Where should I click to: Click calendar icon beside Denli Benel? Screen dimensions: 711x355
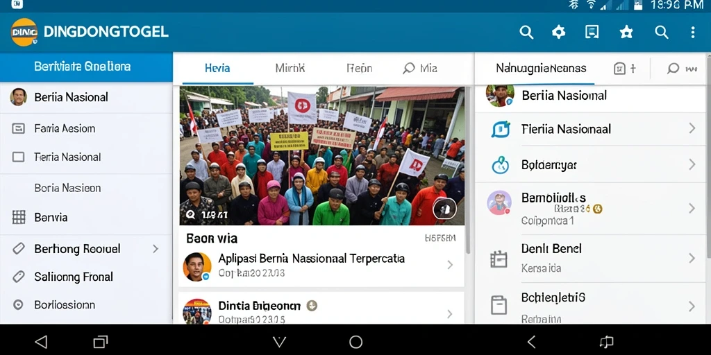(499, 259)
